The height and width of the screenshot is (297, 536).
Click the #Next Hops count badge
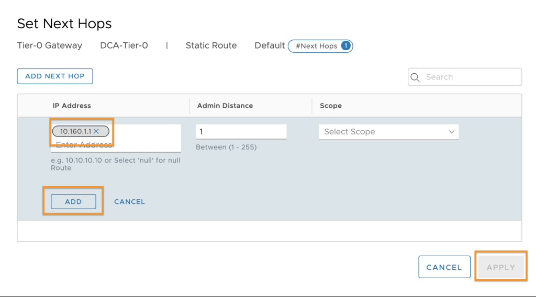[x=345, y=45]
